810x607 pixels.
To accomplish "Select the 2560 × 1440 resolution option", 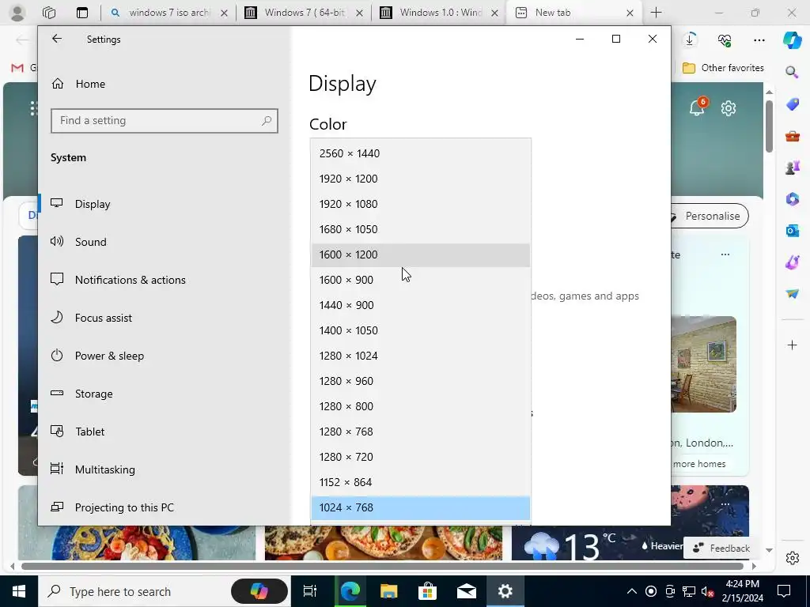I will [421, 153].
